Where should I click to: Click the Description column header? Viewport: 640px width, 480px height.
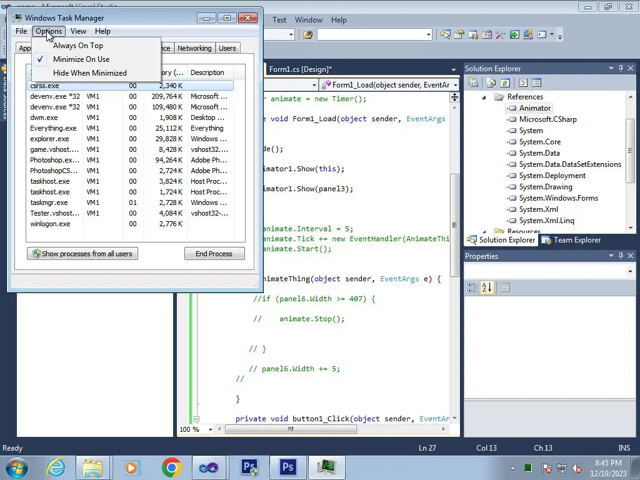tap(210, 72)
